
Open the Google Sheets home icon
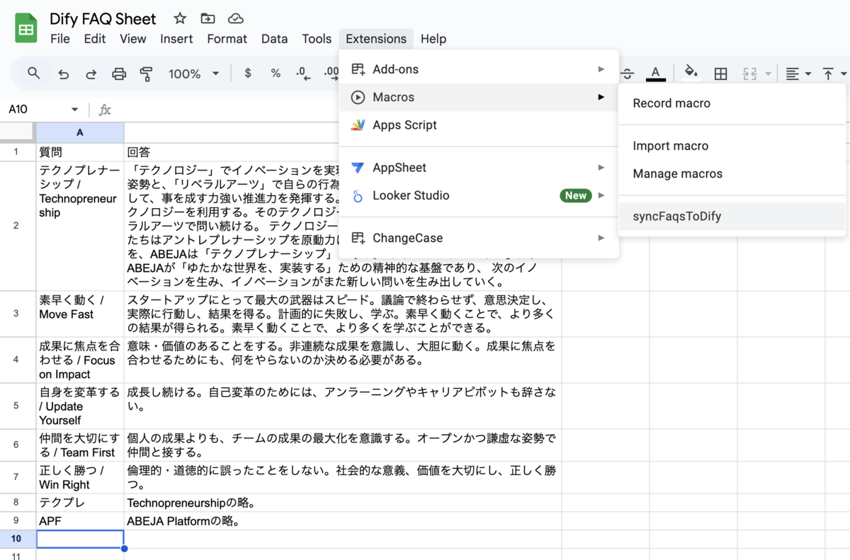coord(26,29)
